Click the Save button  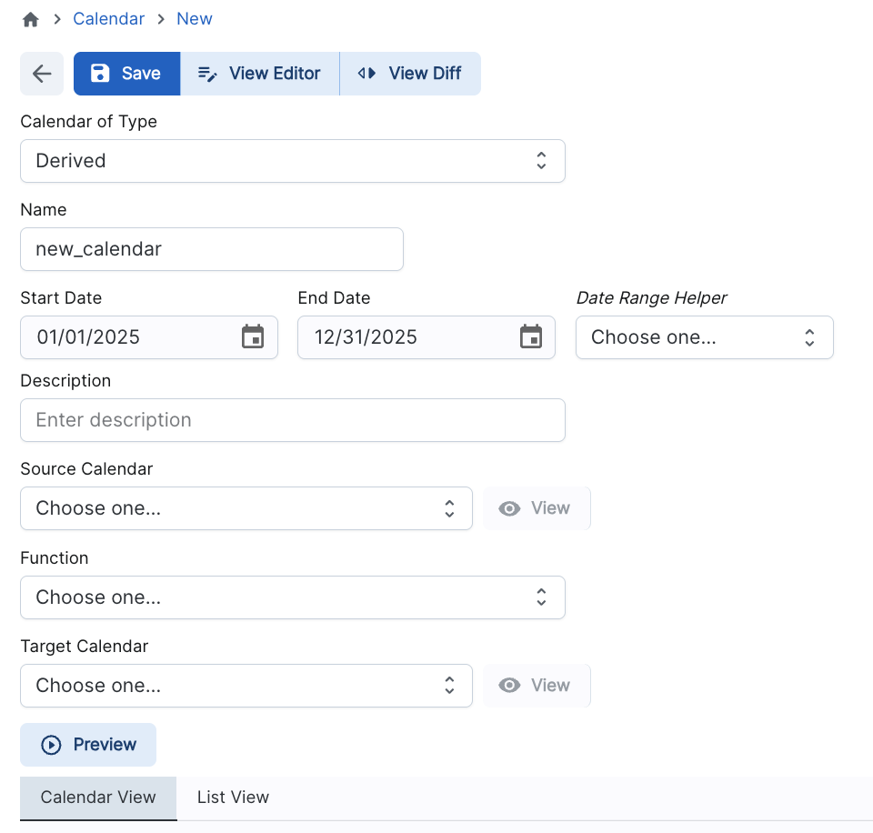coord(126,74)
